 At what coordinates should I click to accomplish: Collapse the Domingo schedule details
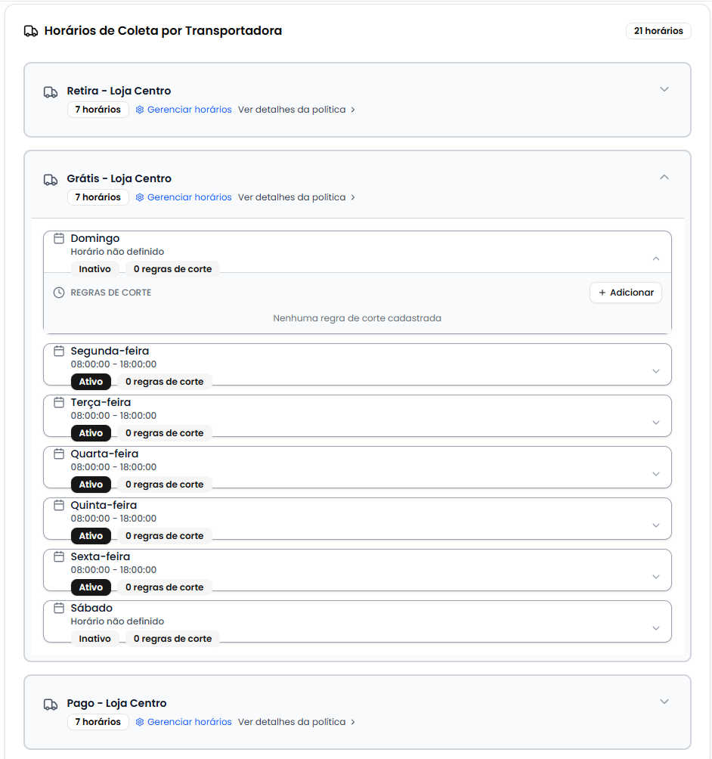coord(656,258)
